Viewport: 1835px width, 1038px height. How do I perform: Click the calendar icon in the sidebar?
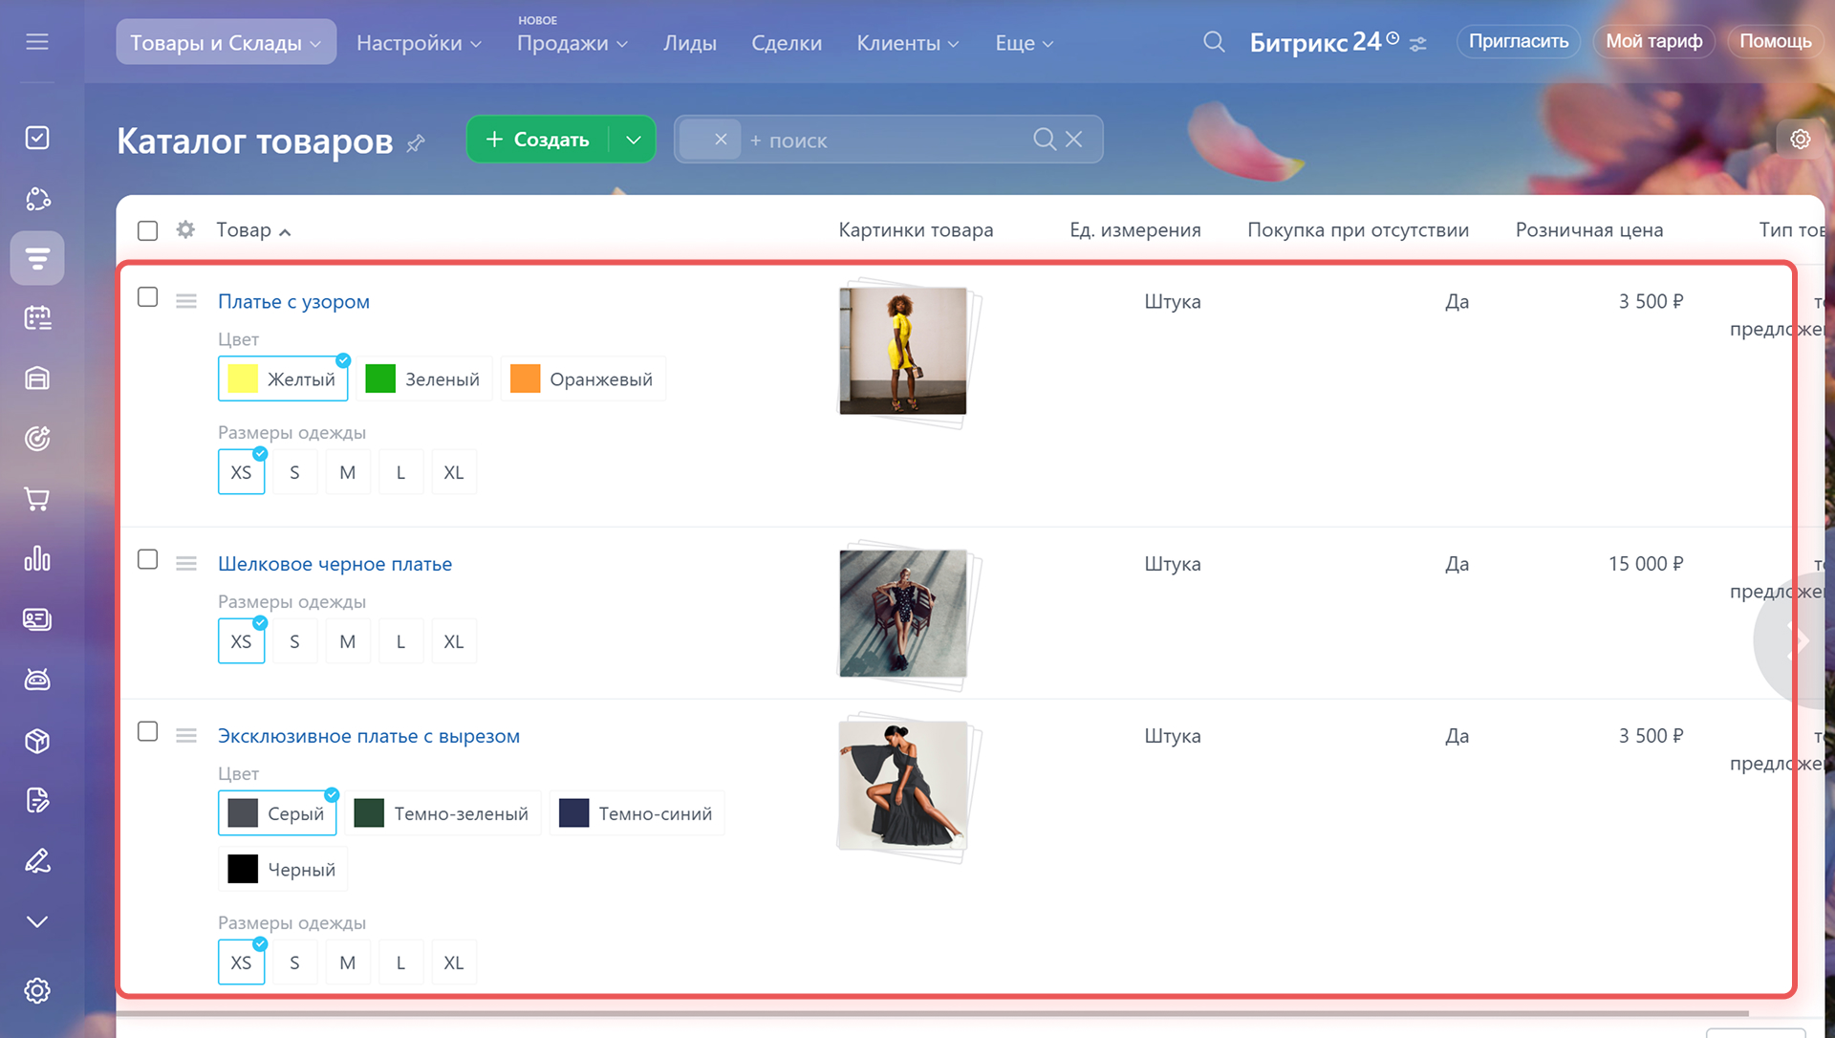click(37, 318)
